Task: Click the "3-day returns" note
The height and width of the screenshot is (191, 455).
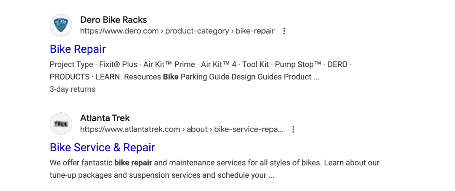Action: [x=73, y=89]
